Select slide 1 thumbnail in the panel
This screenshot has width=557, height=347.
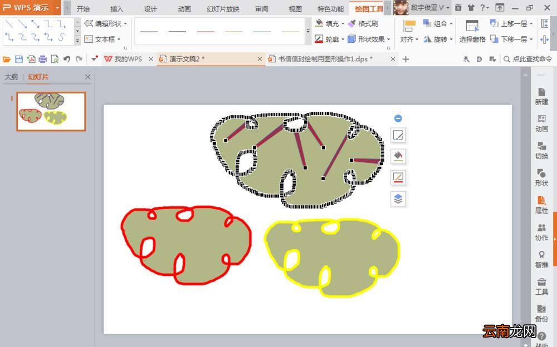tap(51, 111)
